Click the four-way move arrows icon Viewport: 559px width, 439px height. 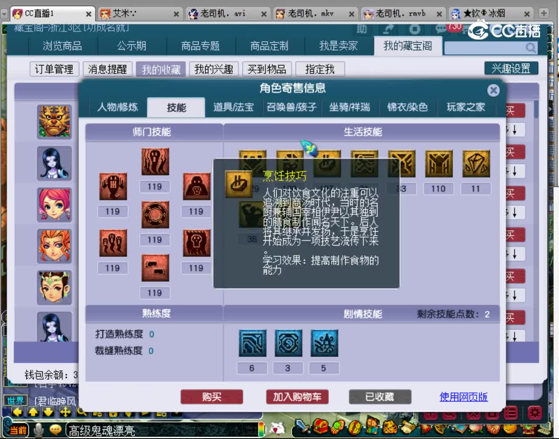click(x=65, y=412)
